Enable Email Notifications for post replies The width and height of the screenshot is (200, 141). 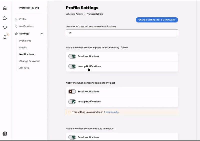tap(72, 92)
